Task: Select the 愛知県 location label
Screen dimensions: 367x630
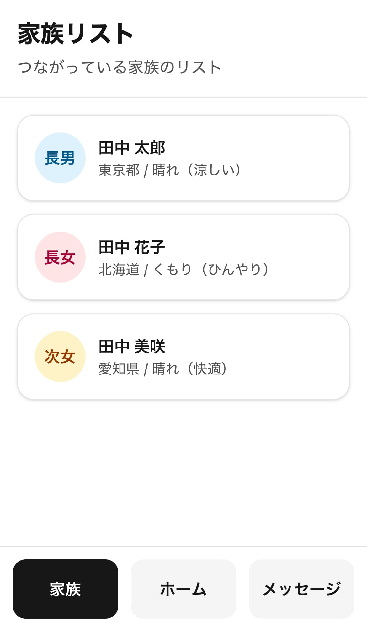Action: click(x=119, y=369)
